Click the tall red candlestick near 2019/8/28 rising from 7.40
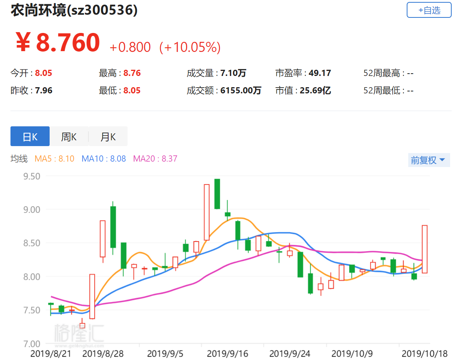 92,296
